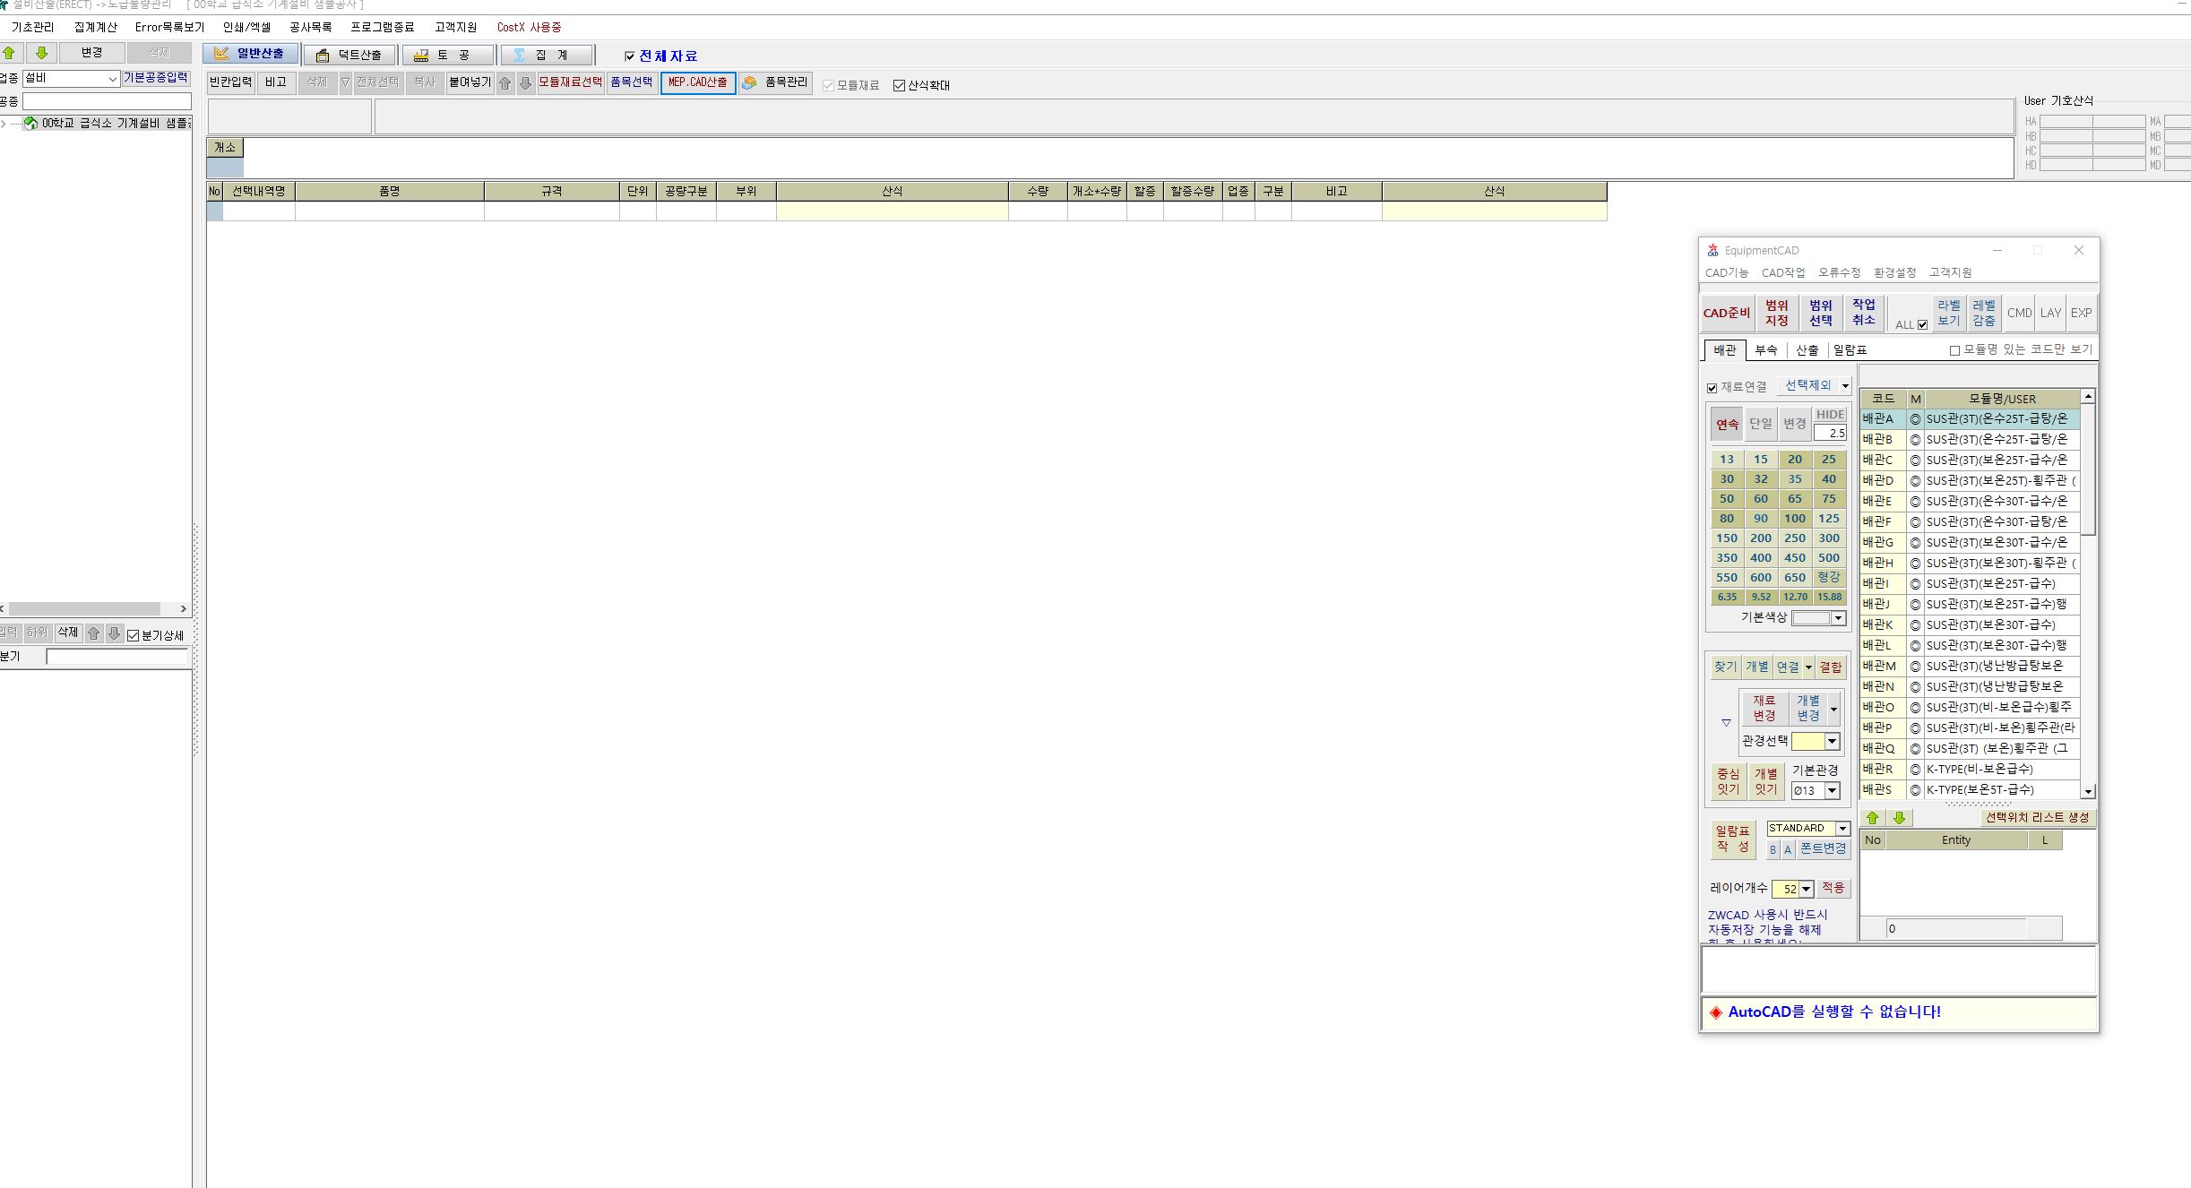The image size is (2191, 1188).
Task: Expand the 00학교 급식소 tree node
Action: pos(4,124)
